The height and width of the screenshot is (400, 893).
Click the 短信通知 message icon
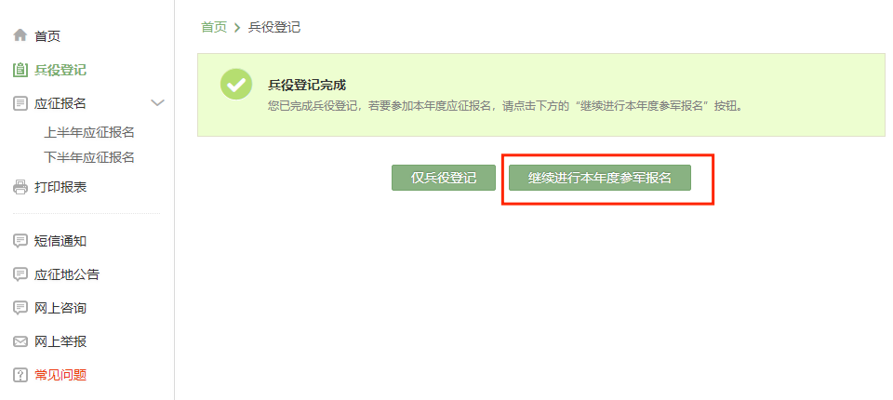coord(20,241)
